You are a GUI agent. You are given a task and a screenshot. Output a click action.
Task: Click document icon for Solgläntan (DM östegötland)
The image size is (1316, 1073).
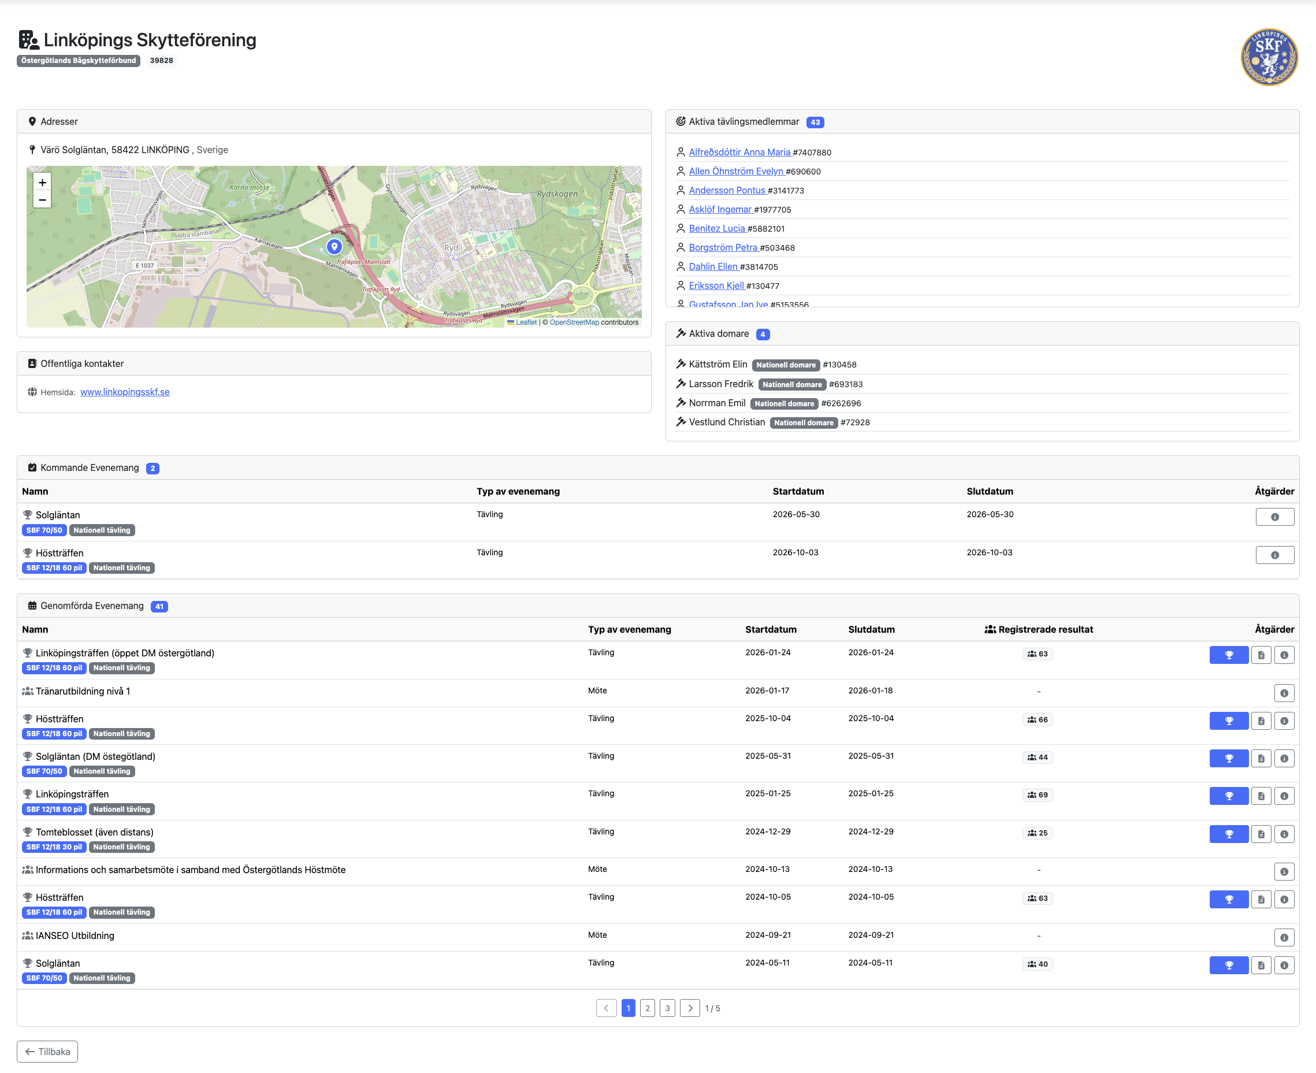click(x=1261, y=758)
